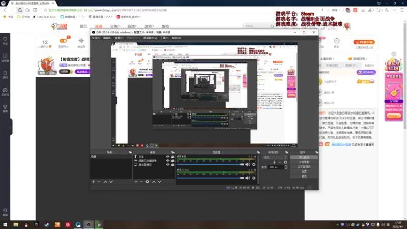The image size is (407, 229).
Task: Open browser download icon in toolbar
Action: [x=363, y=10]
